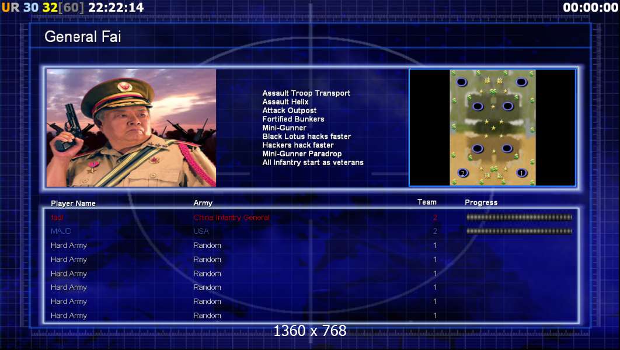Select 'Assault Helix' ability line

285,102
